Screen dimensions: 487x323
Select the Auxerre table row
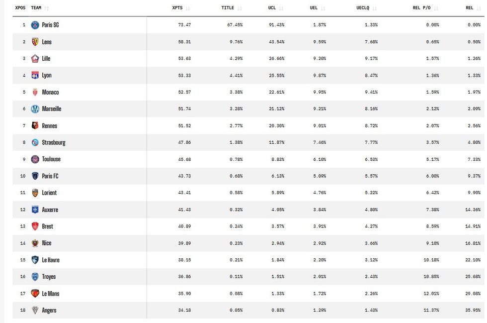[248, 210]
